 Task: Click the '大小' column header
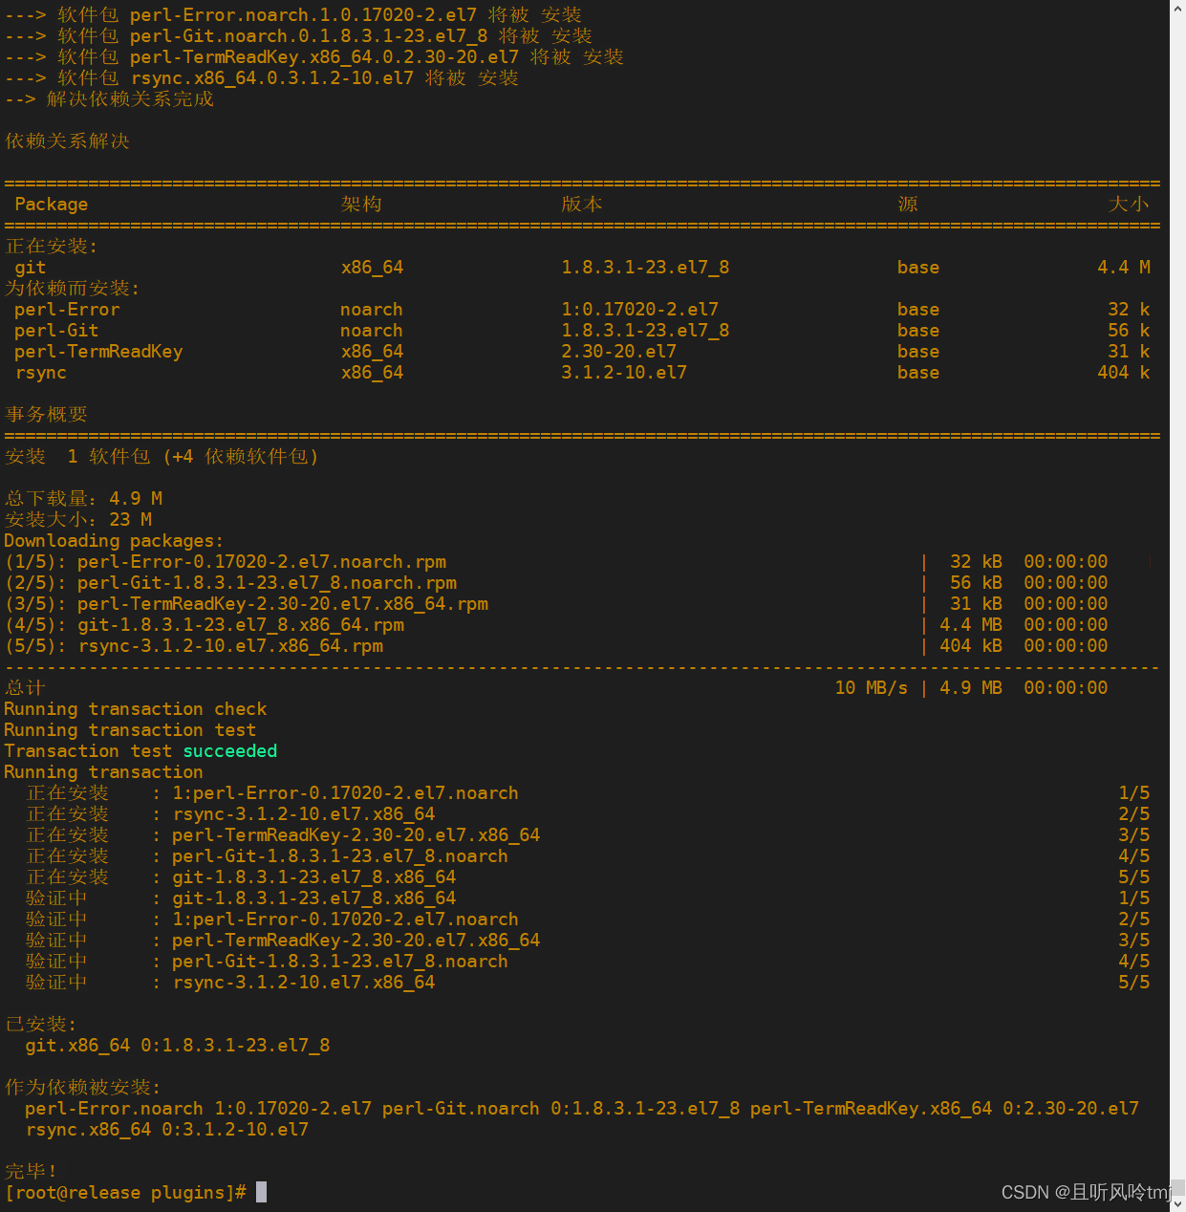coord(1129,204)
